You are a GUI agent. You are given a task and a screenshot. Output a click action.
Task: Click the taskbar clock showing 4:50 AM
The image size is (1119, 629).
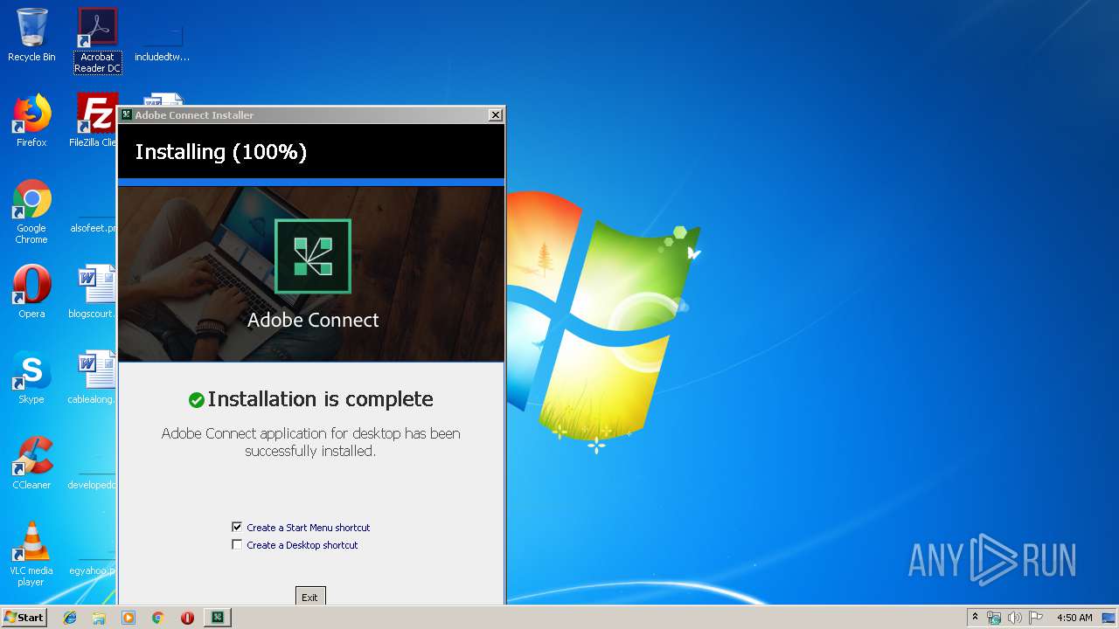(1074, 618)
